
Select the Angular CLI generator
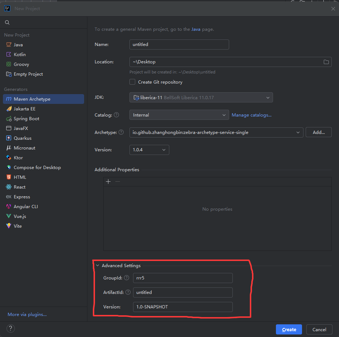44,207
